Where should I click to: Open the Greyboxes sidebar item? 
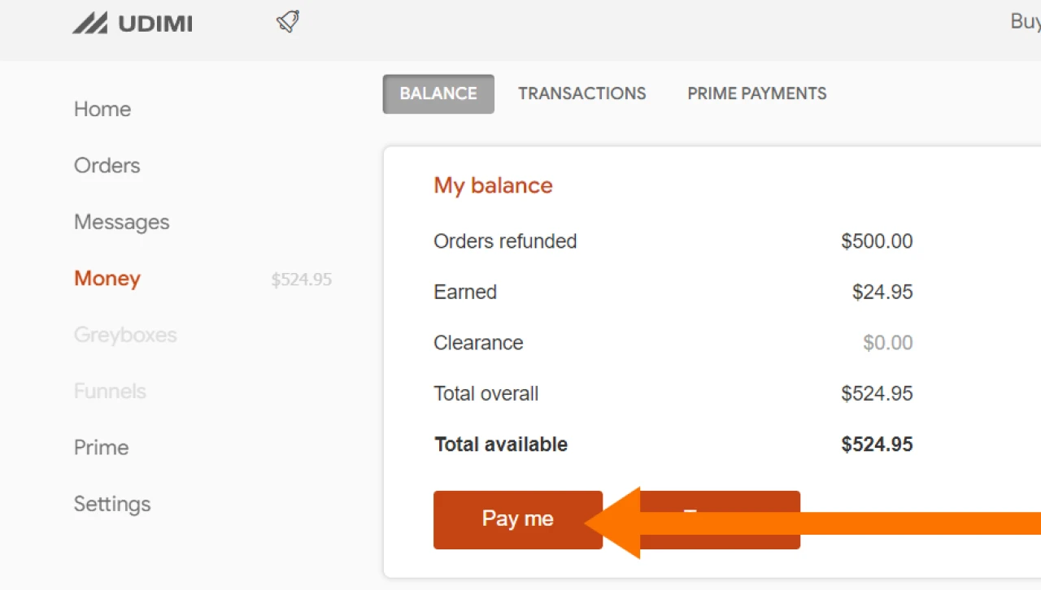[x=125, y=335]
